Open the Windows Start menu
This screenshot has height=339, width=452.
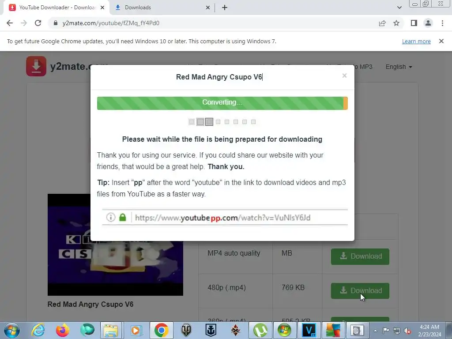(x=12, y=330)
